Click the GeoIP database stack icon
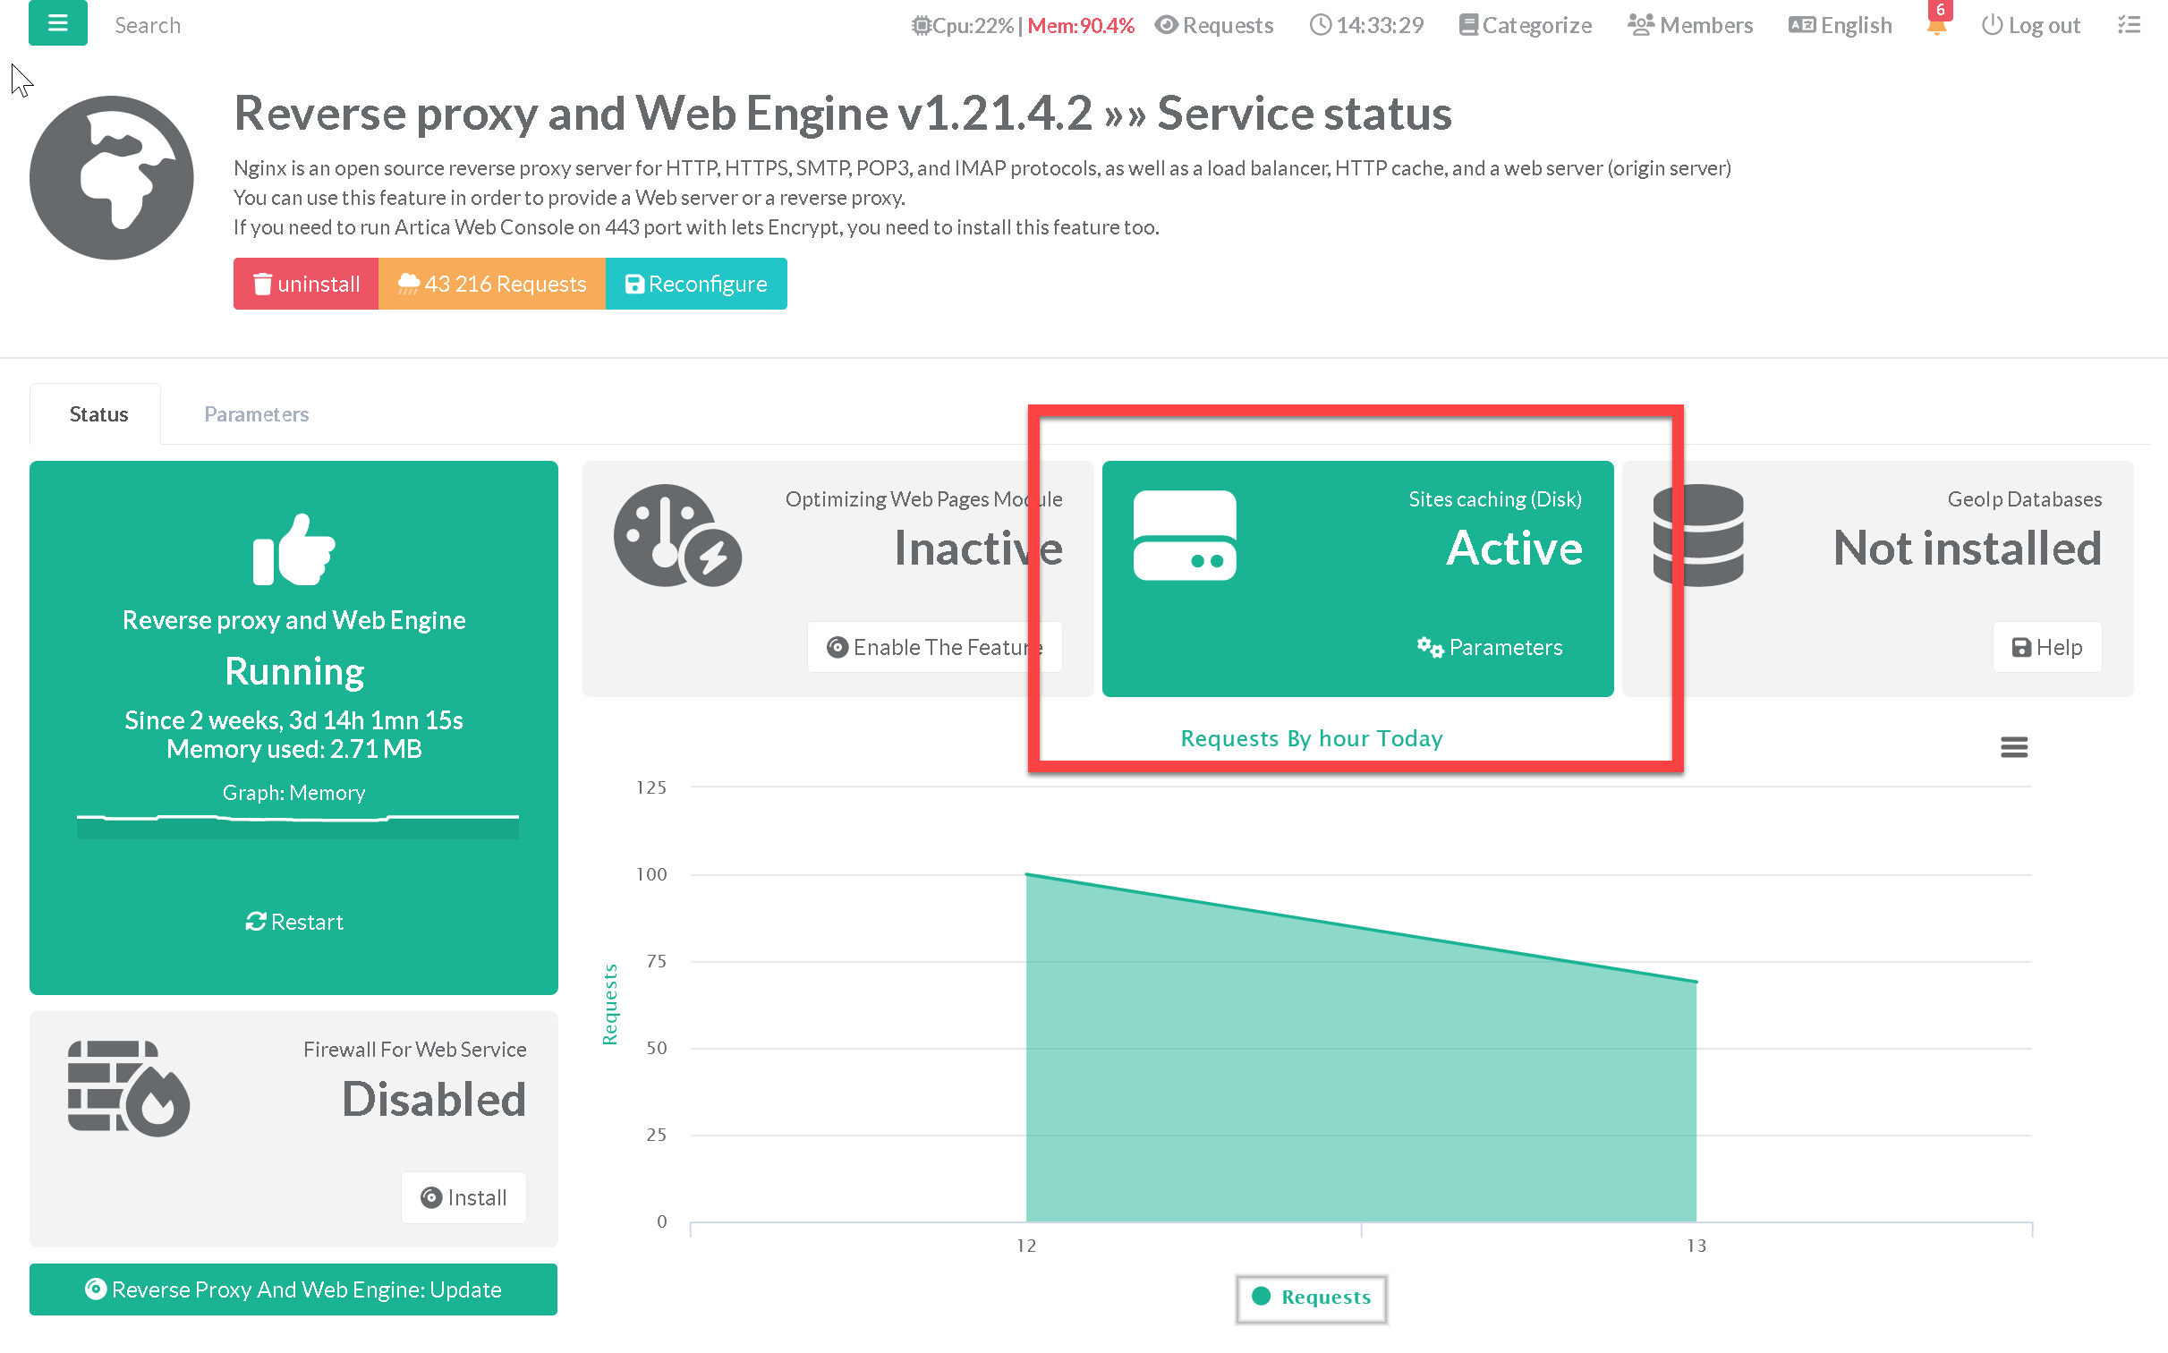 click(1697, 535)
